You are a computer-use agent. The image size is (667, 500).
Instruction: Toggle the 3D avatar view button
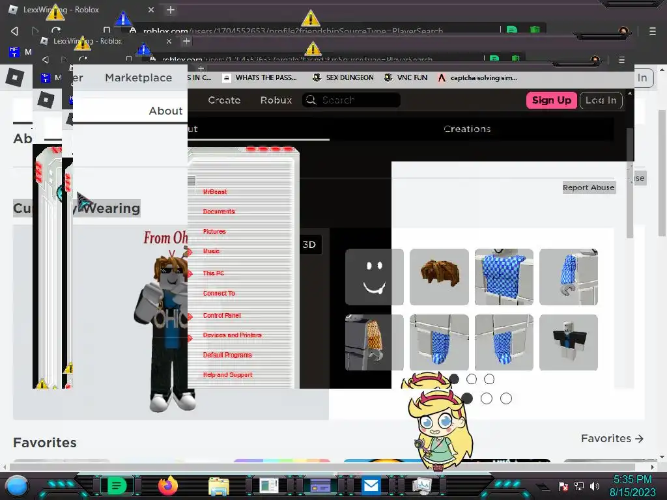click(x=309, y=245)
